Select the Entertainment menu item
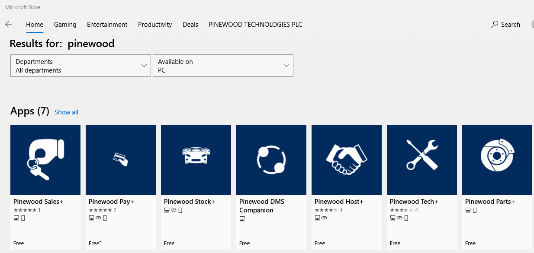Image resolution: width=534 pixels, height=253 pixels. click(x=107, y=25)
